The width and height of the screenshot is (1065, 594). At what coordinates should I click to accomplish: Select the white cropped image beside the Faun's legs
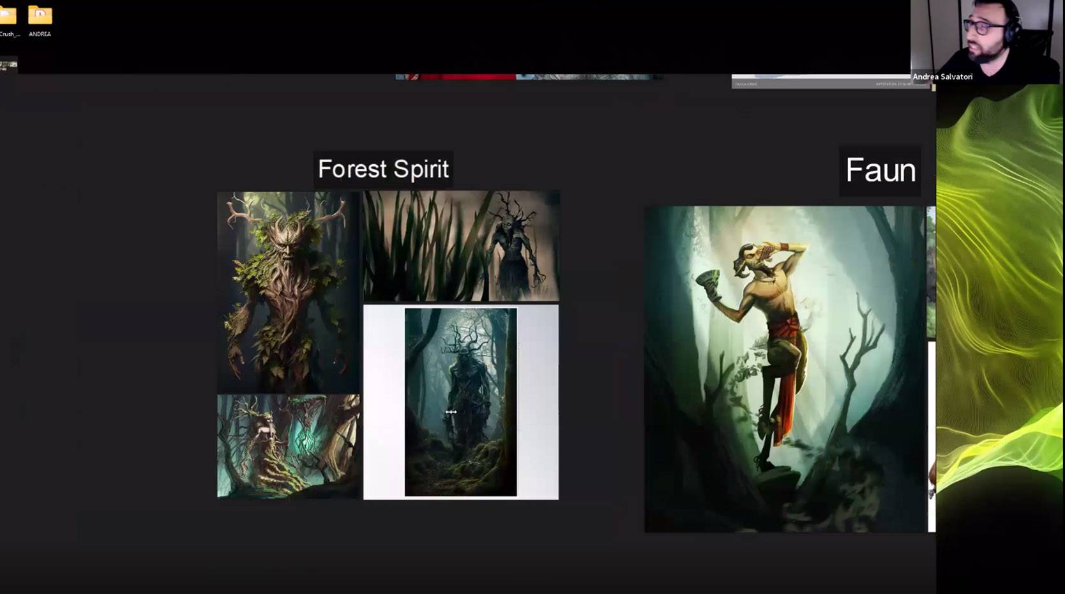932,434
